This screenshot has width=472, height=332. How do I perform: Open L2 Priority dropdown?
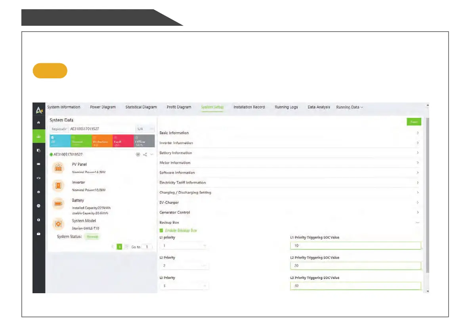pyautogui.click(x=184, y=266)
